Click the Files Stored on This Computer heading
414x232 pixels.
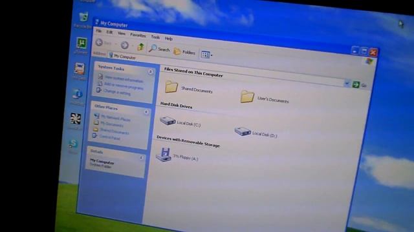193,72
